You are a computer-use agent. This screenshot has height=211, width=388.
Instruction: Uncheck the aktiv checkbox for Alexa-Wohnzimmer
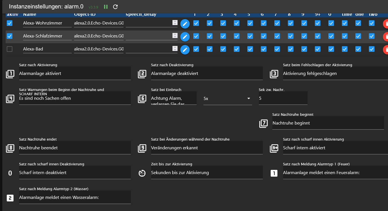10,23
